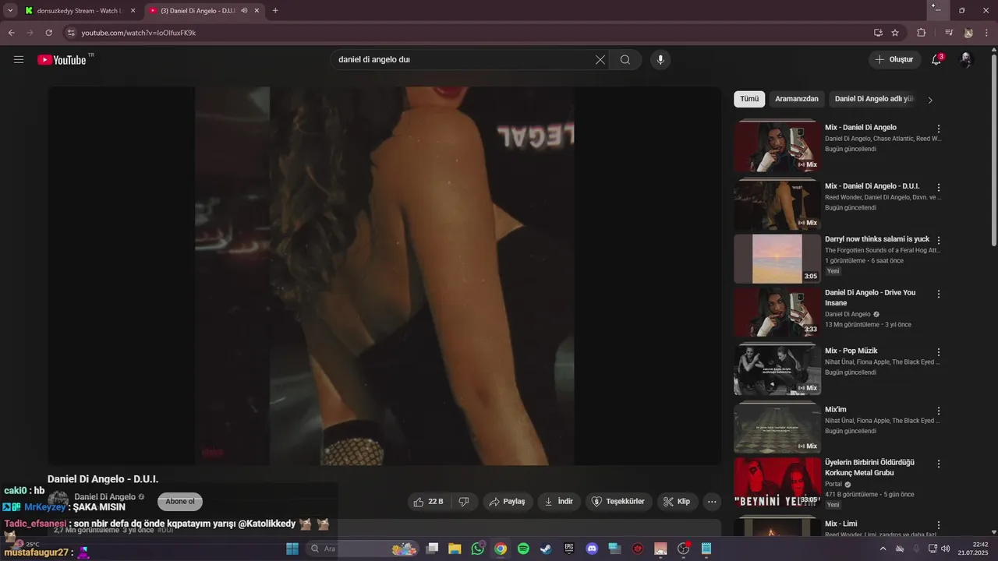The width and height of the screenshot is (998, 561).
Task: Open options for Mix - Pop Müzik
Action: click(939, 352)
